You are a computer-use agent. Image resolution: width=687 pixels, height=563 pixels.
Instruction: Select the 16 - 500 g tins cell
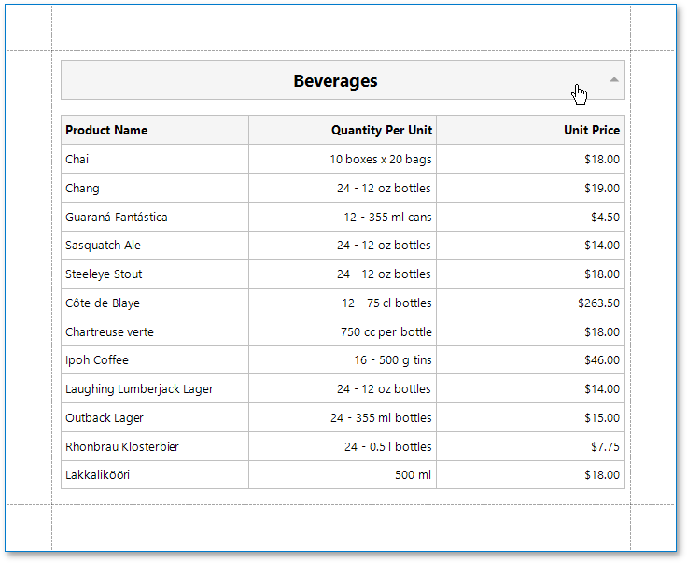[392, 360]
